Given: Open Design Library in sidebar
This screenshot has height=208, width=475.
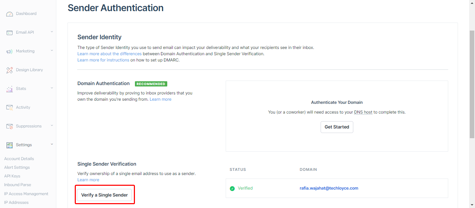Looking at the screenshot, I should point(29,70).
